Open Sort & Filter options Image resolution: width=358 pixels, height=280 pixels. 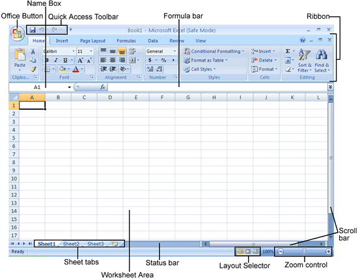305,60
